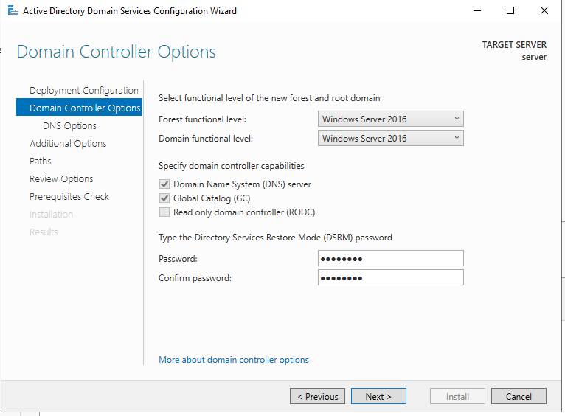This screenshot has width=565, height=416.
Task: Click the Previous button
Action: [x=317, y=396]
